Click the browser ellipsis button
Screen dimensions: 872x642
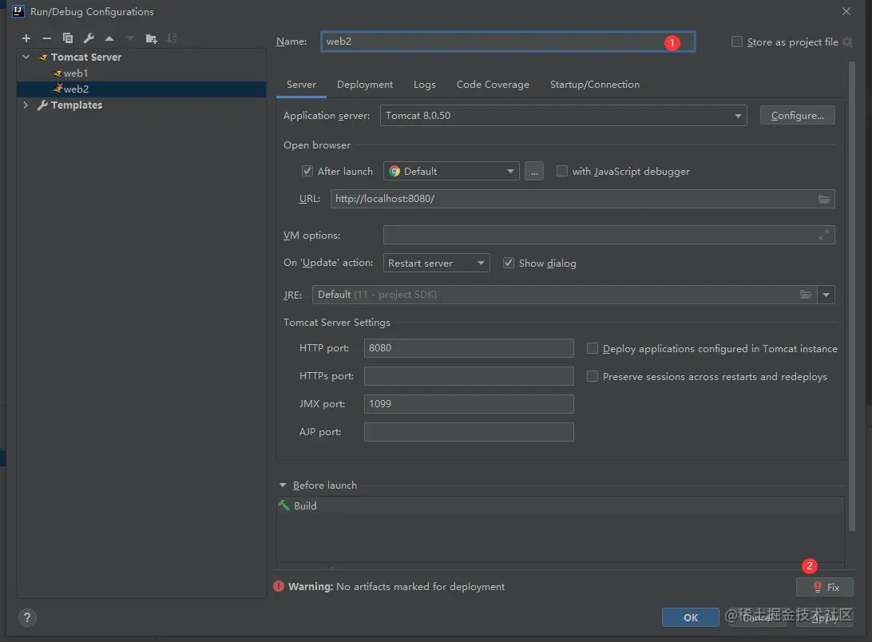coord(534,171)
